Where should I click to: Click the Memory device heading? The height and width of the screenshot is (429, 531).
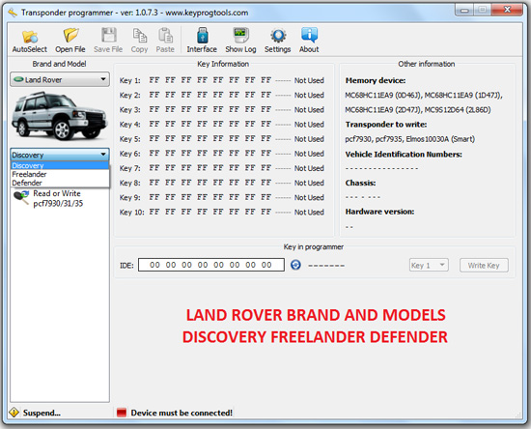click(x=376, y=80)
